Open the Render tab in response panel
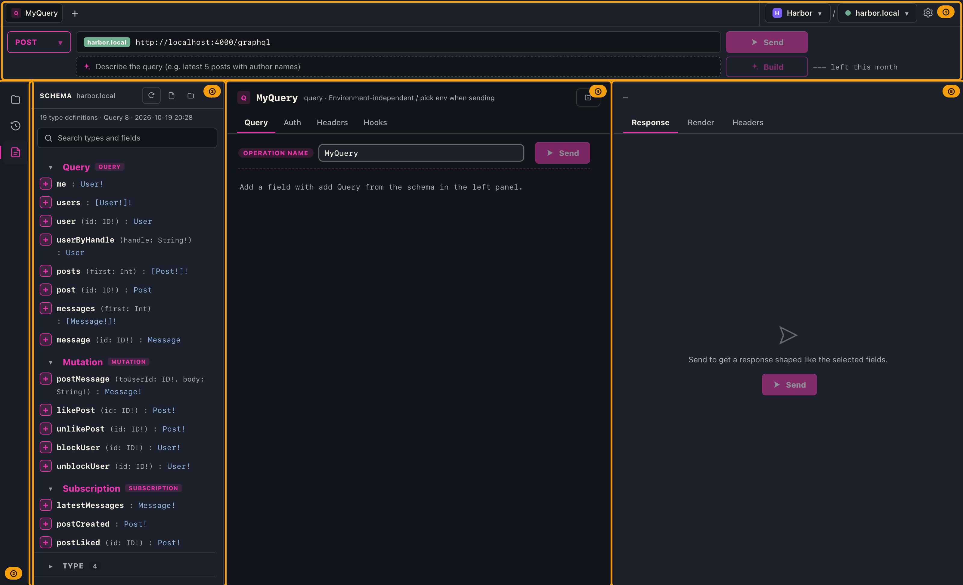 point(700,122)
